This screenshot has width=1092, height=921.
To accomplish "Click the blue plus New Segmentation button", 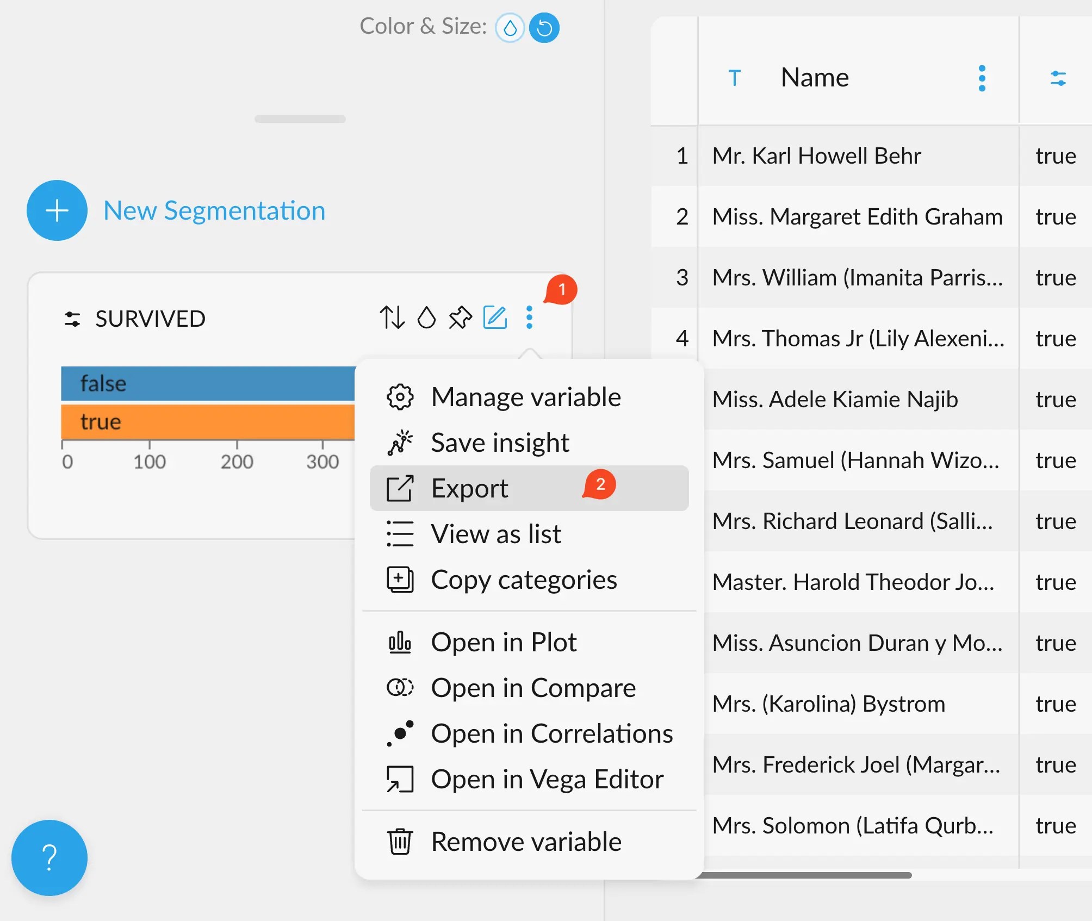I will 57,210.
